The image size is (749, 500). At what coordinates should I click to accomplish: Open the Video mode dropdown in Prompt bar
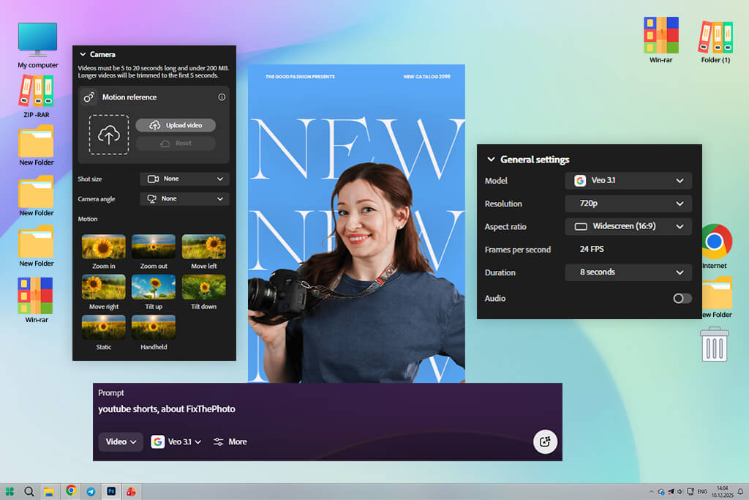(121, 442)
